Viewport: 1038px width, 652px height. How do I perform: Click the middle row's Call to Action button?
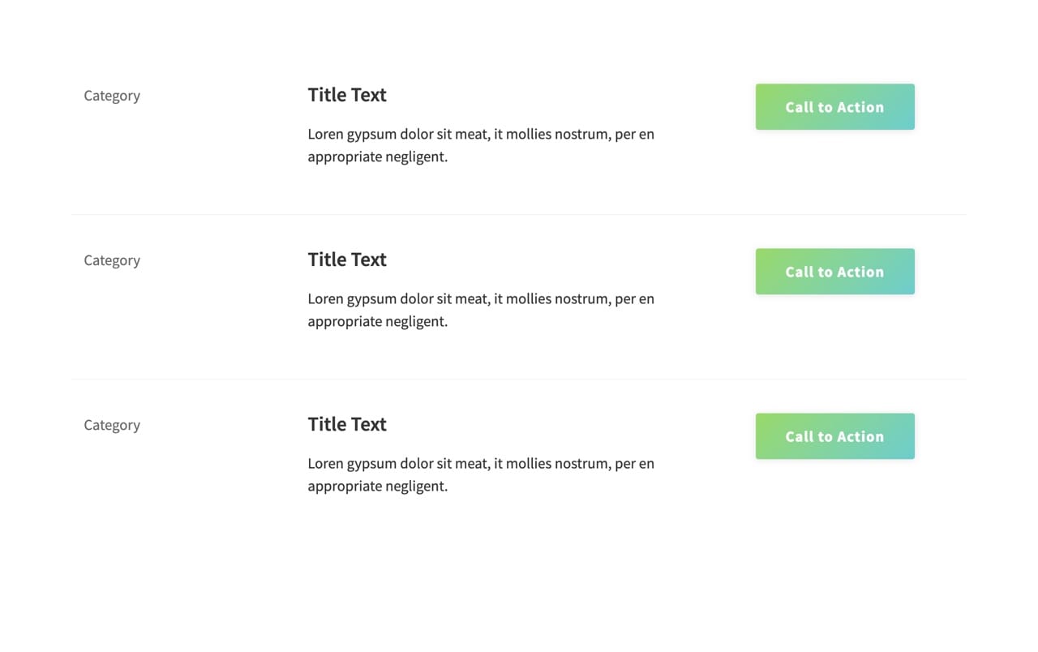pyautogui.click(x=834, y=272)
